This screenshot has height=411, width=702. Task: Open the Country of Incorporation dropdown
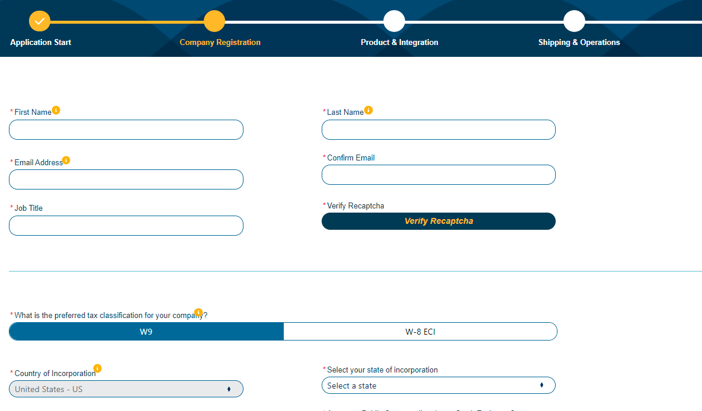(x=126, y=389)
